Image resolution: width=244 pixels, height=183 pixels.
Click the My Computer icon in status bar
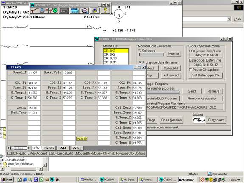pos(210,174)
